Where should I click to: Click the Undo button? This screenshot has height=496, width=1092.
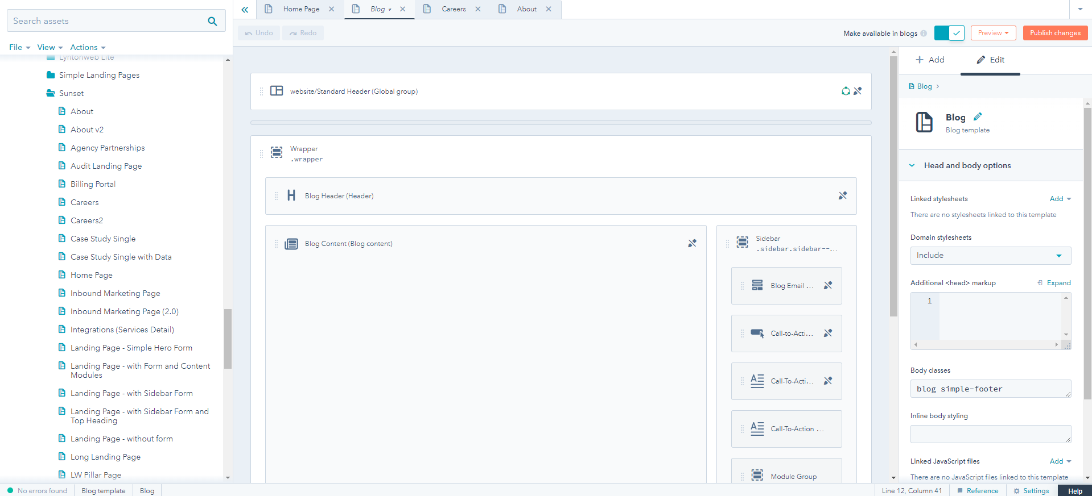(x=259, y=33)
